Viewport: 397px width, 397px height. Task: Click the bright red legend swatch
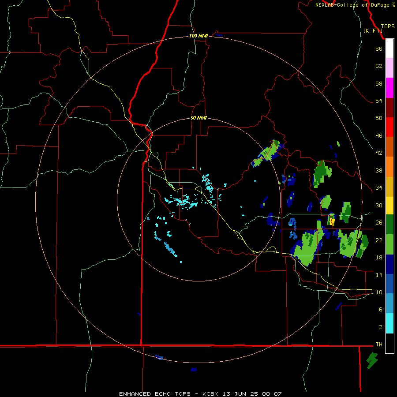click(x=390, y=127)
